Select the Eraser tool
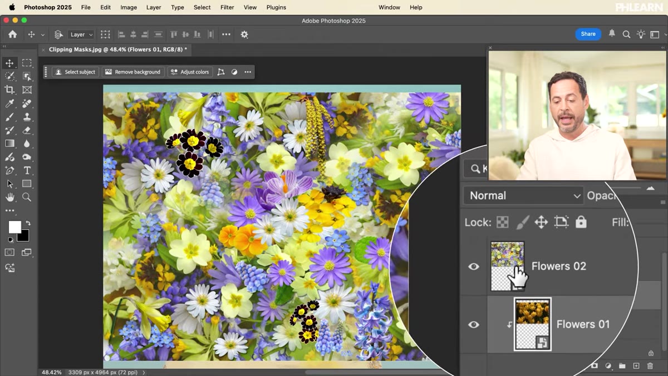Screen dimensions: 668x376 coord(27,130)
